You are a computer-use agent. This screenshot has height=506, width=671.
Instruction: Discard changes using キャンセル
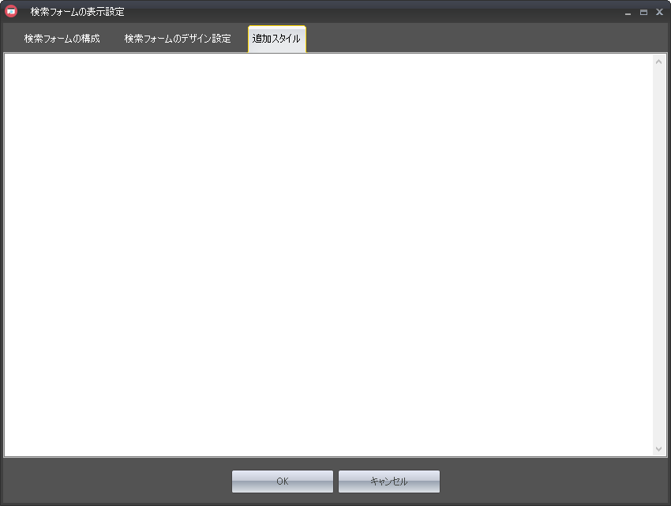tap(388, 482)
